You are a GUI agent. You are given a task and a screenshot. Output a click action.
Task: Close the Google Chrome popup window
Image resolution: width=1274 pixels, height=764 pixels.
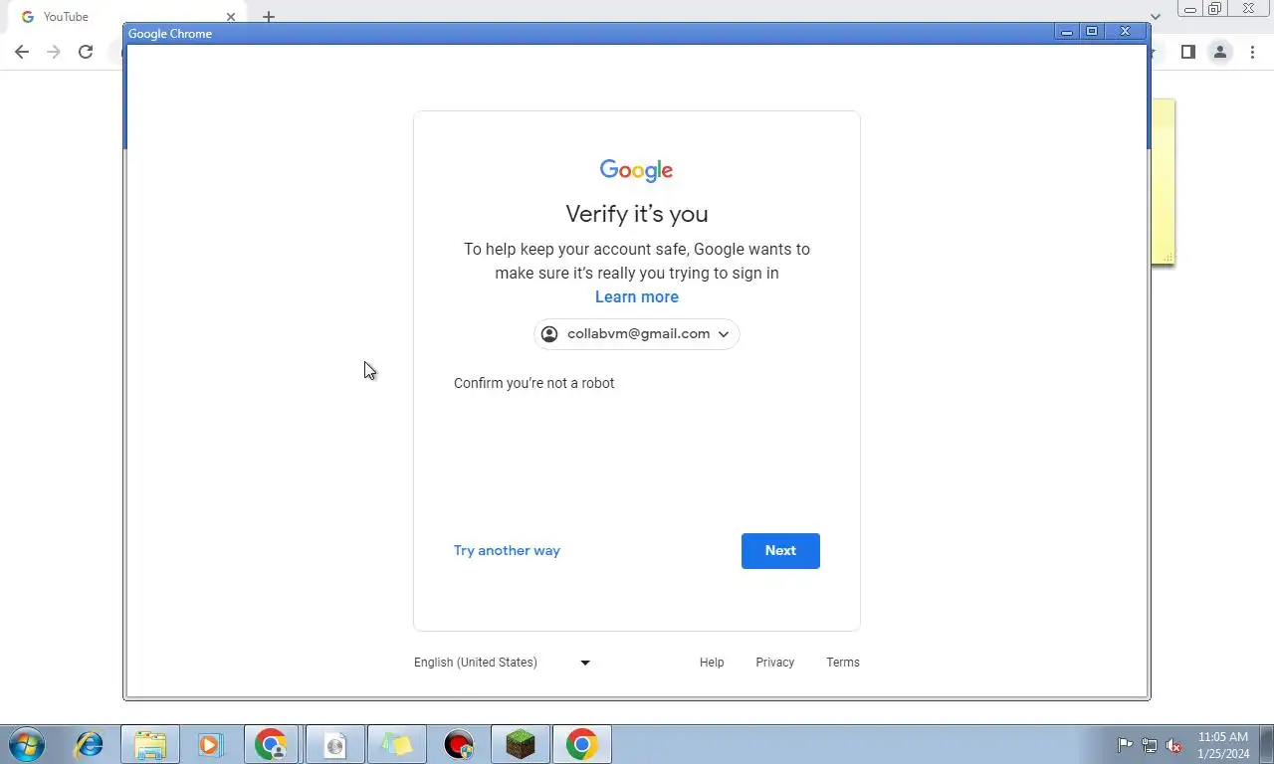[1126, 32]
